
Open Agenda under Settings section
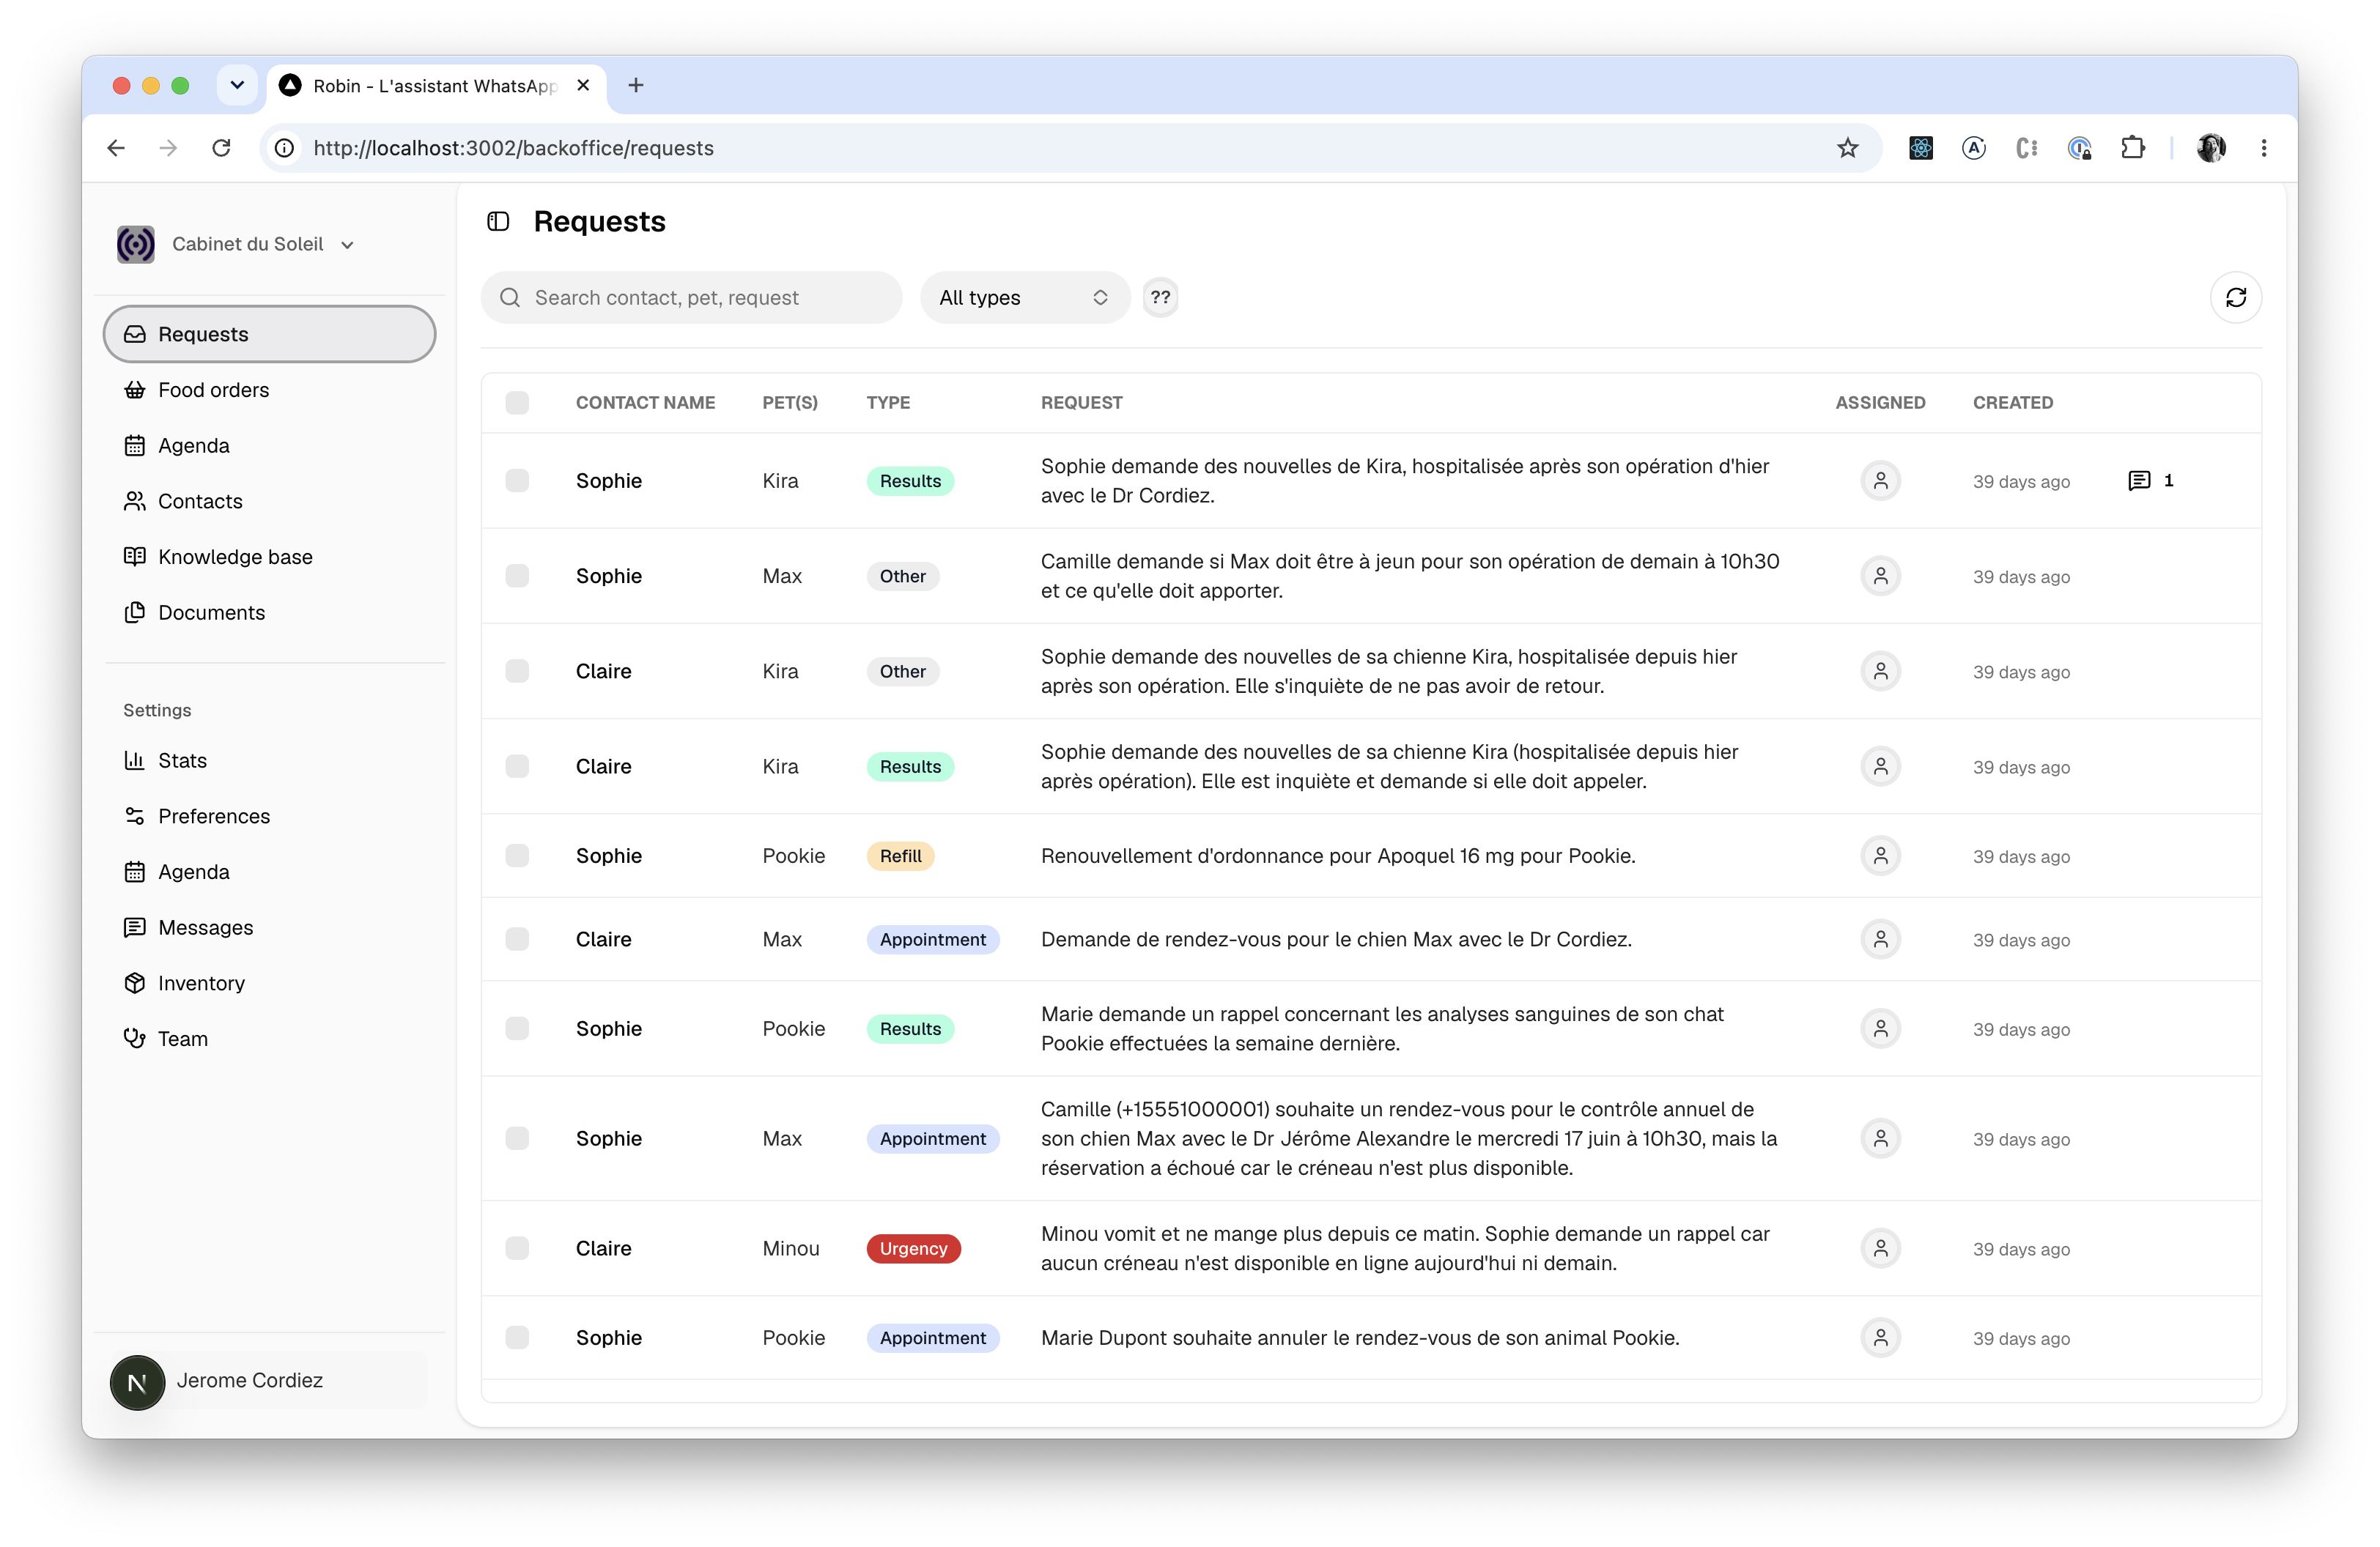coord(269,872)
